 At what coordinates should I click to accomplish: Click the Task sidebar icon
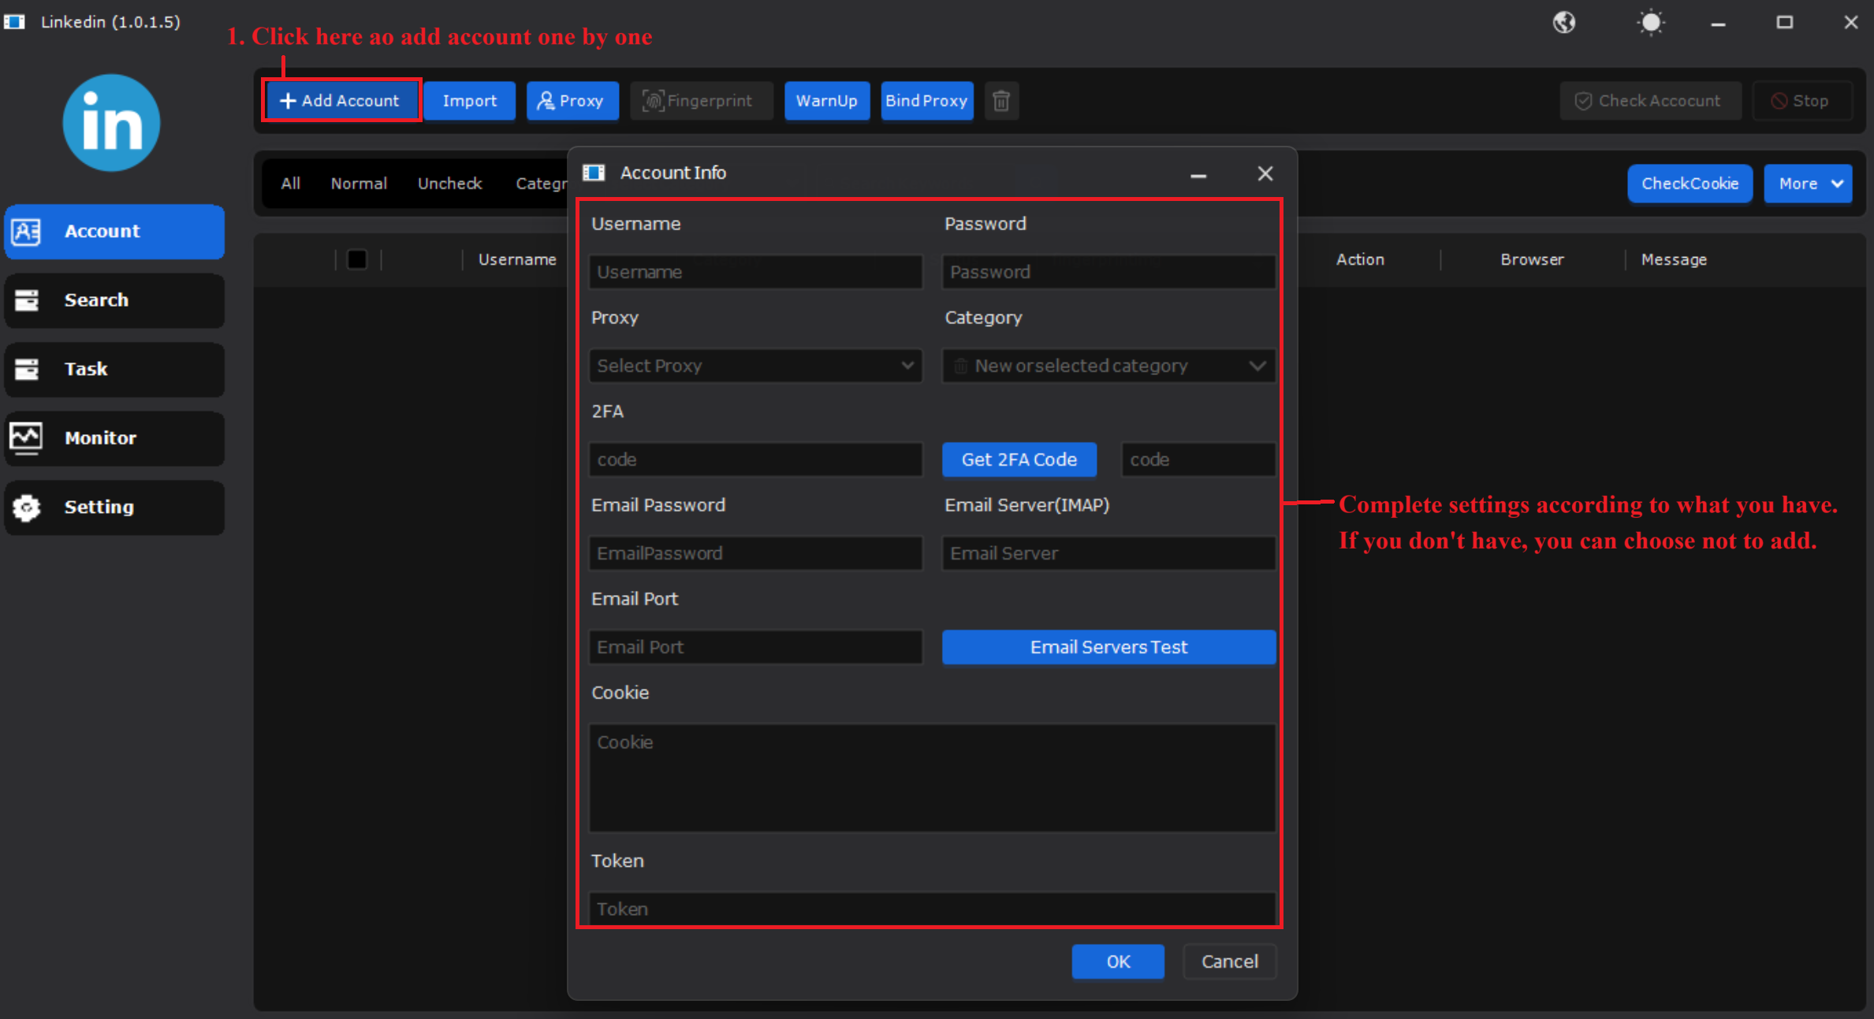point(27,369)
